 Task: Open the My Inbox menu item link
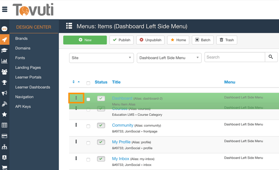coord(120,159)
